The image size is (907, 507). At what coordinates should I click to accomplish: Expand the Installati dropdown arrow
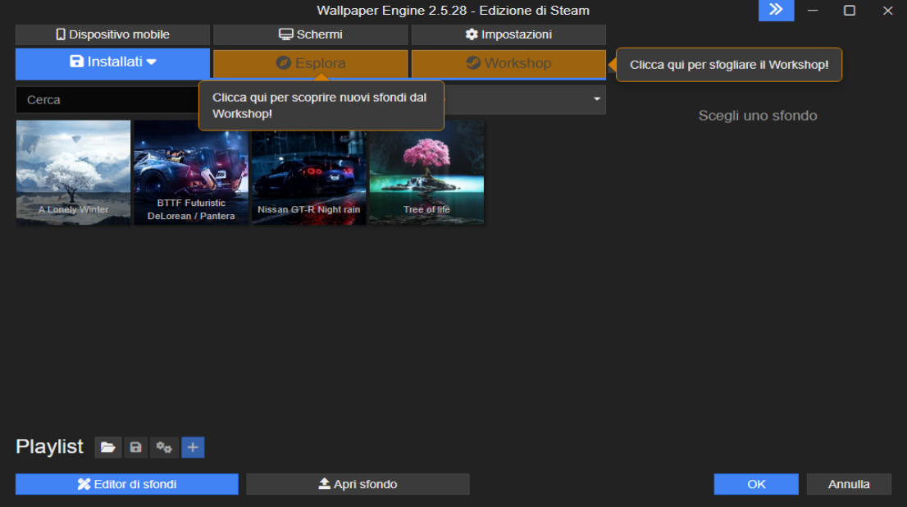pos(152,62)
